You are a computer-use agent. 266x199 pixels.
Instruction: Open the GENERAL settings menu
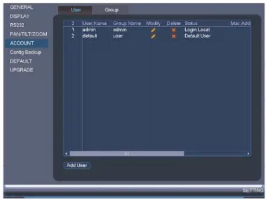click(21, 7)
